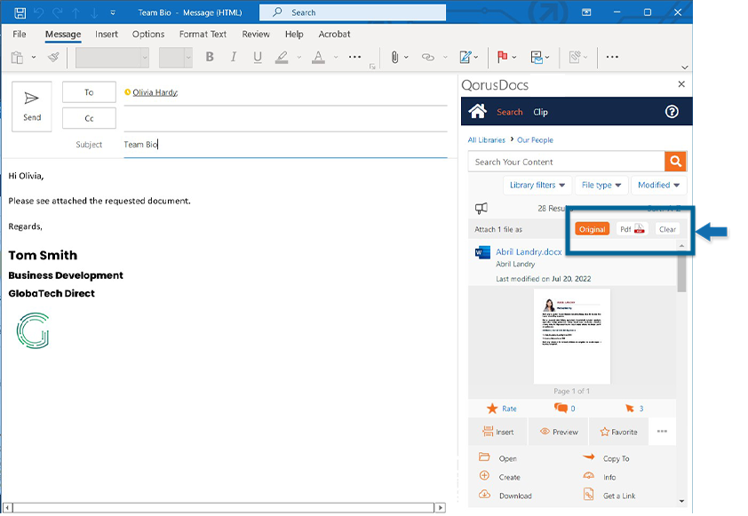Open the Options ribbon tab

pos(148,35)
